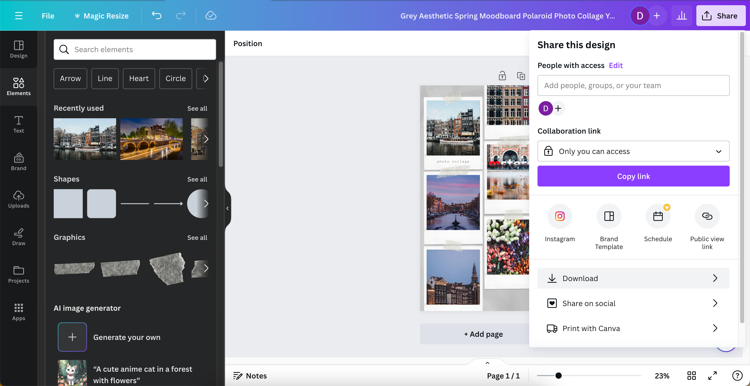Open the analytics bar chart icon

[681, 15]
